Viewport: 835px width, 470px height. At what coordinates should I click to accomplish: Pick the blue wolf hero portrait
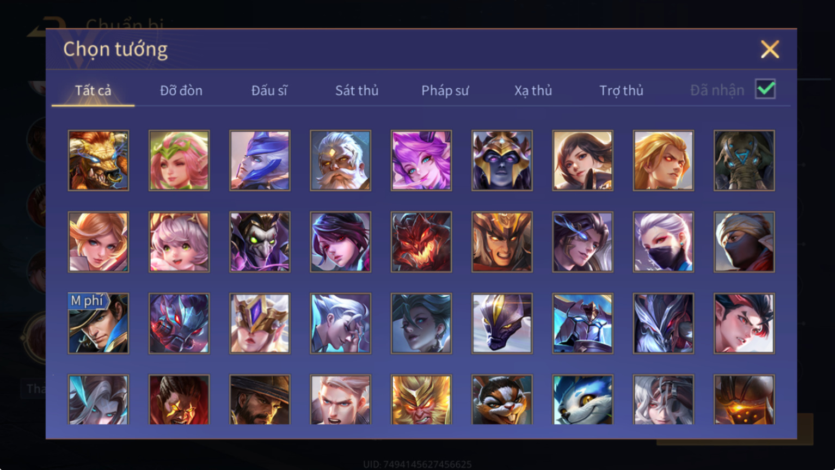coord(582,400)
